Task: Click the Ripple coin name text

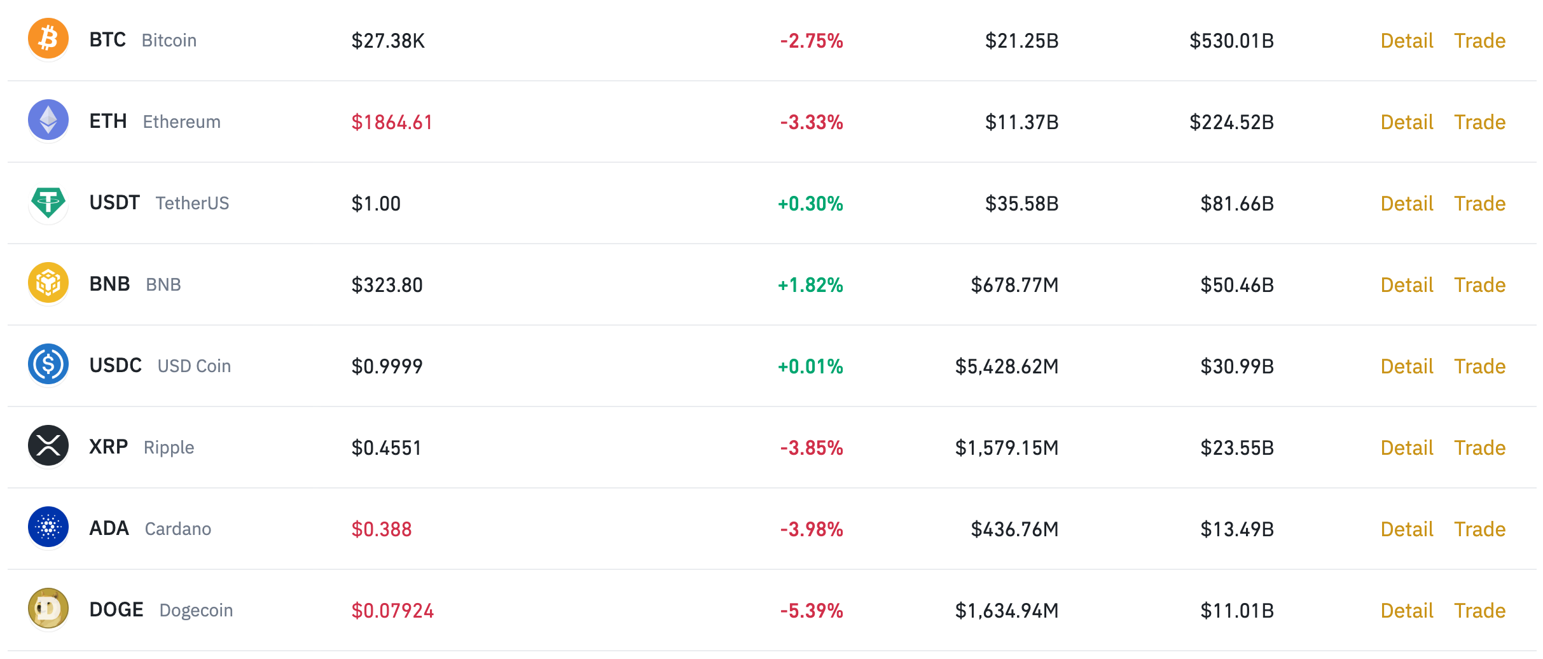Action: point(169,448)
